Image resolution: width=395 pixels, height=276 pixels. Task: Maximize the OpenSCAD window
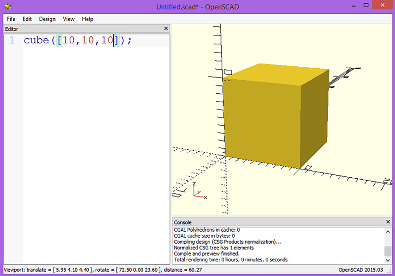[x=366, y=5]
